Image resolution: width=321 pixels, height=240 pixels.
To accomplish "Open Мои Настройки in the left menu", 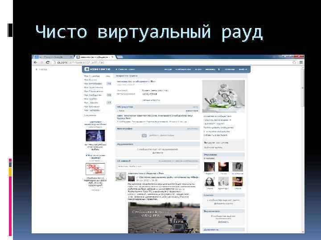I will pyautogui.click(x=92, y=110).
